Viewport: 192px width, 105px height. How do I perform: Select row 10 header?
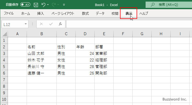[x=4, y=99]
